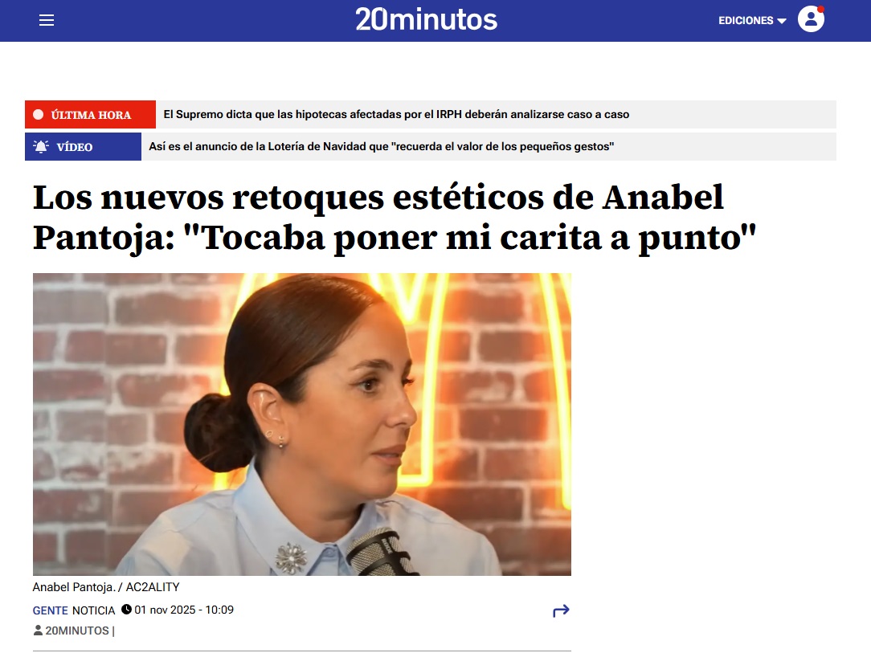The height and width of the screenshot is (653, 871).
Task: Click the Ediciones dropdown arrow
Action: (782, 21)
